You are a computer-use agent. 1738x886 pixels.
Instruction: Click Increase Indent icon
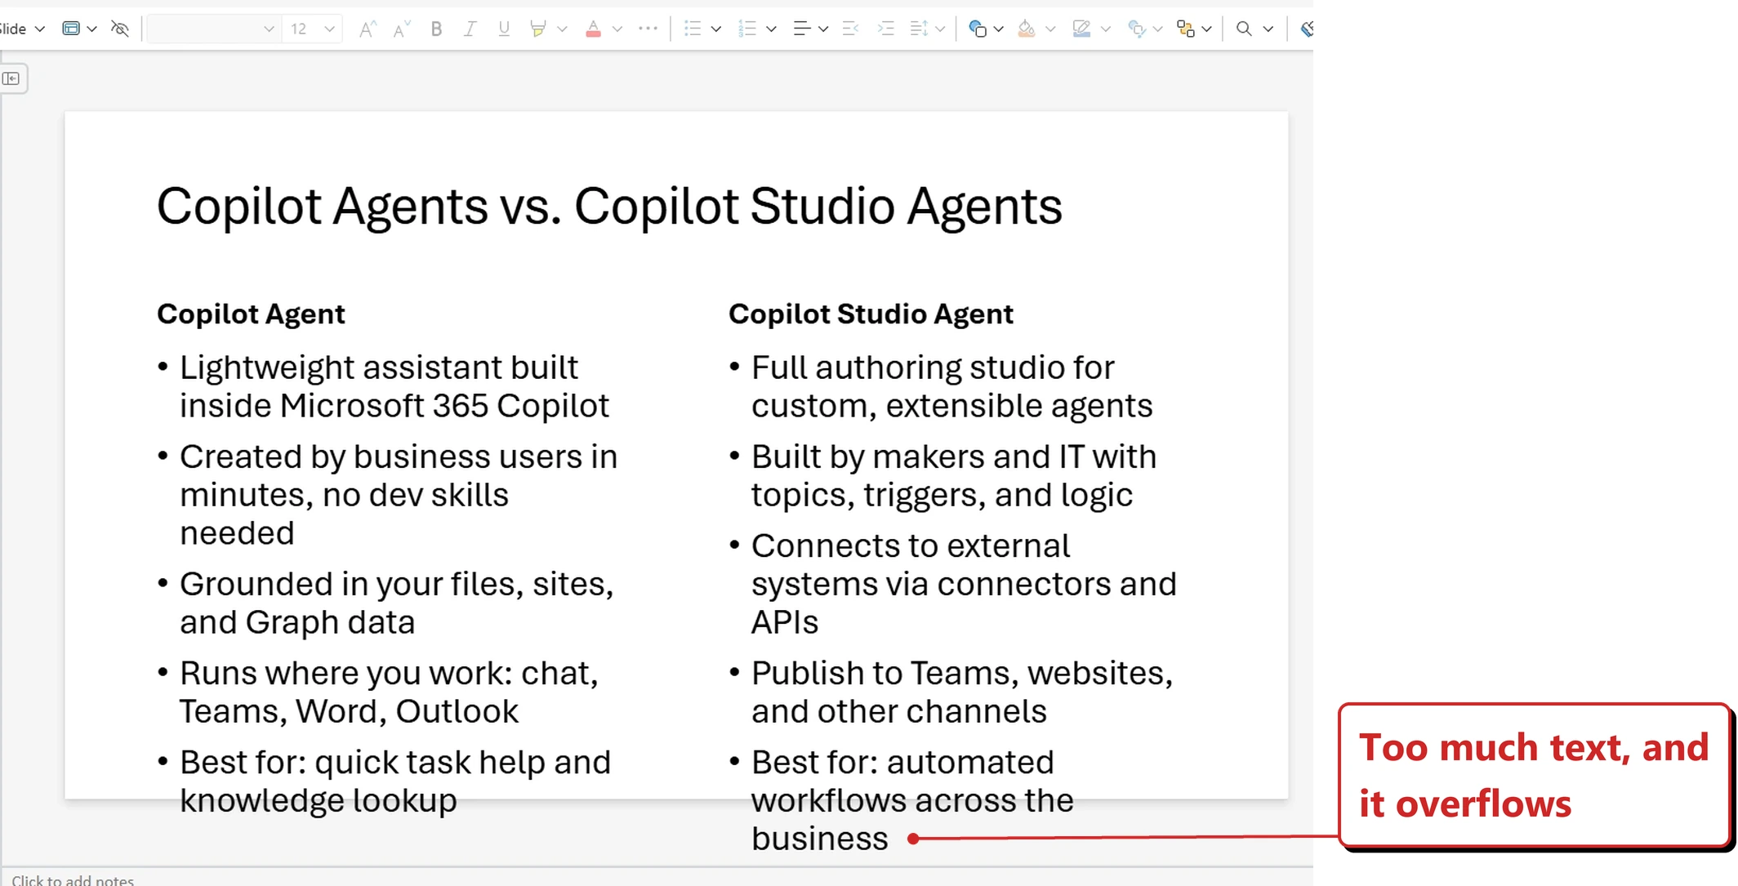click(885, 29)
